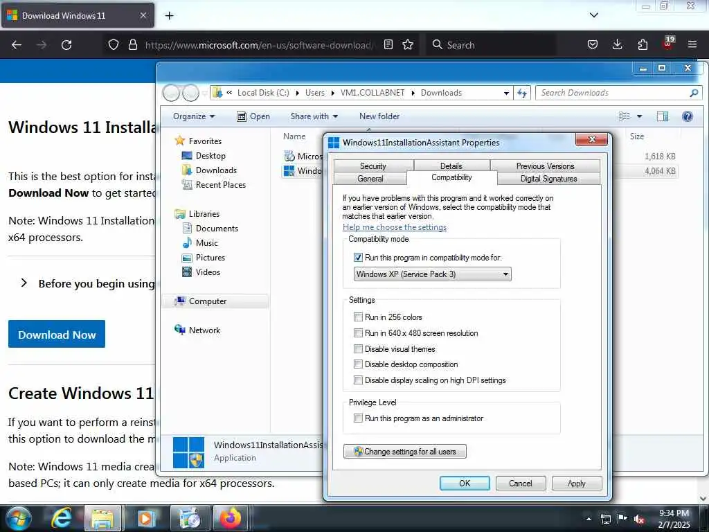
Task: Check Disable desktop composition
Action: (358, 364)
